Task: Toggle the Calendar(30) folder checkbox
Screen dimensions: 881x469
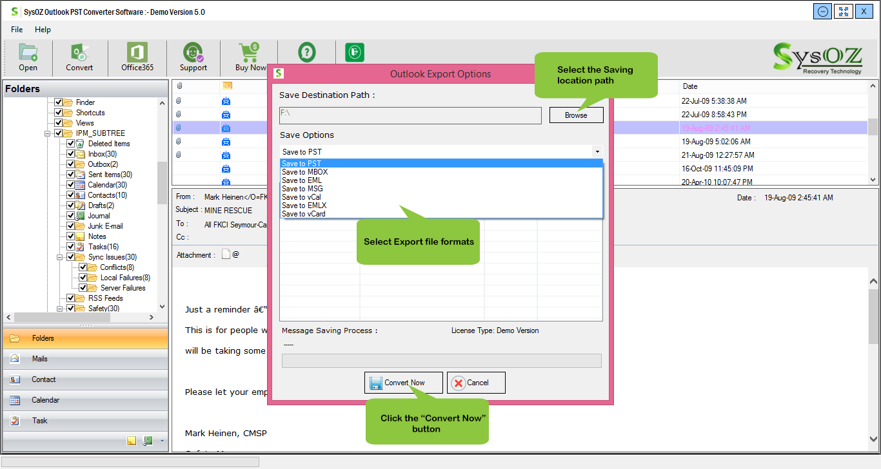Action: pyautogui.click(x=71, y=185)
